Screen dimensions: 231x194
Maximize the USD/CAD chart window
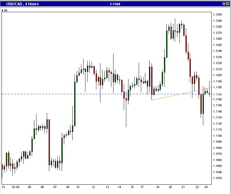224,4
